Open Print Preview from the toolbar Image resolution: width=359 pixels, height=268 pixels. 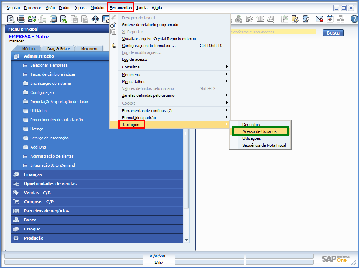coord(11,19)
